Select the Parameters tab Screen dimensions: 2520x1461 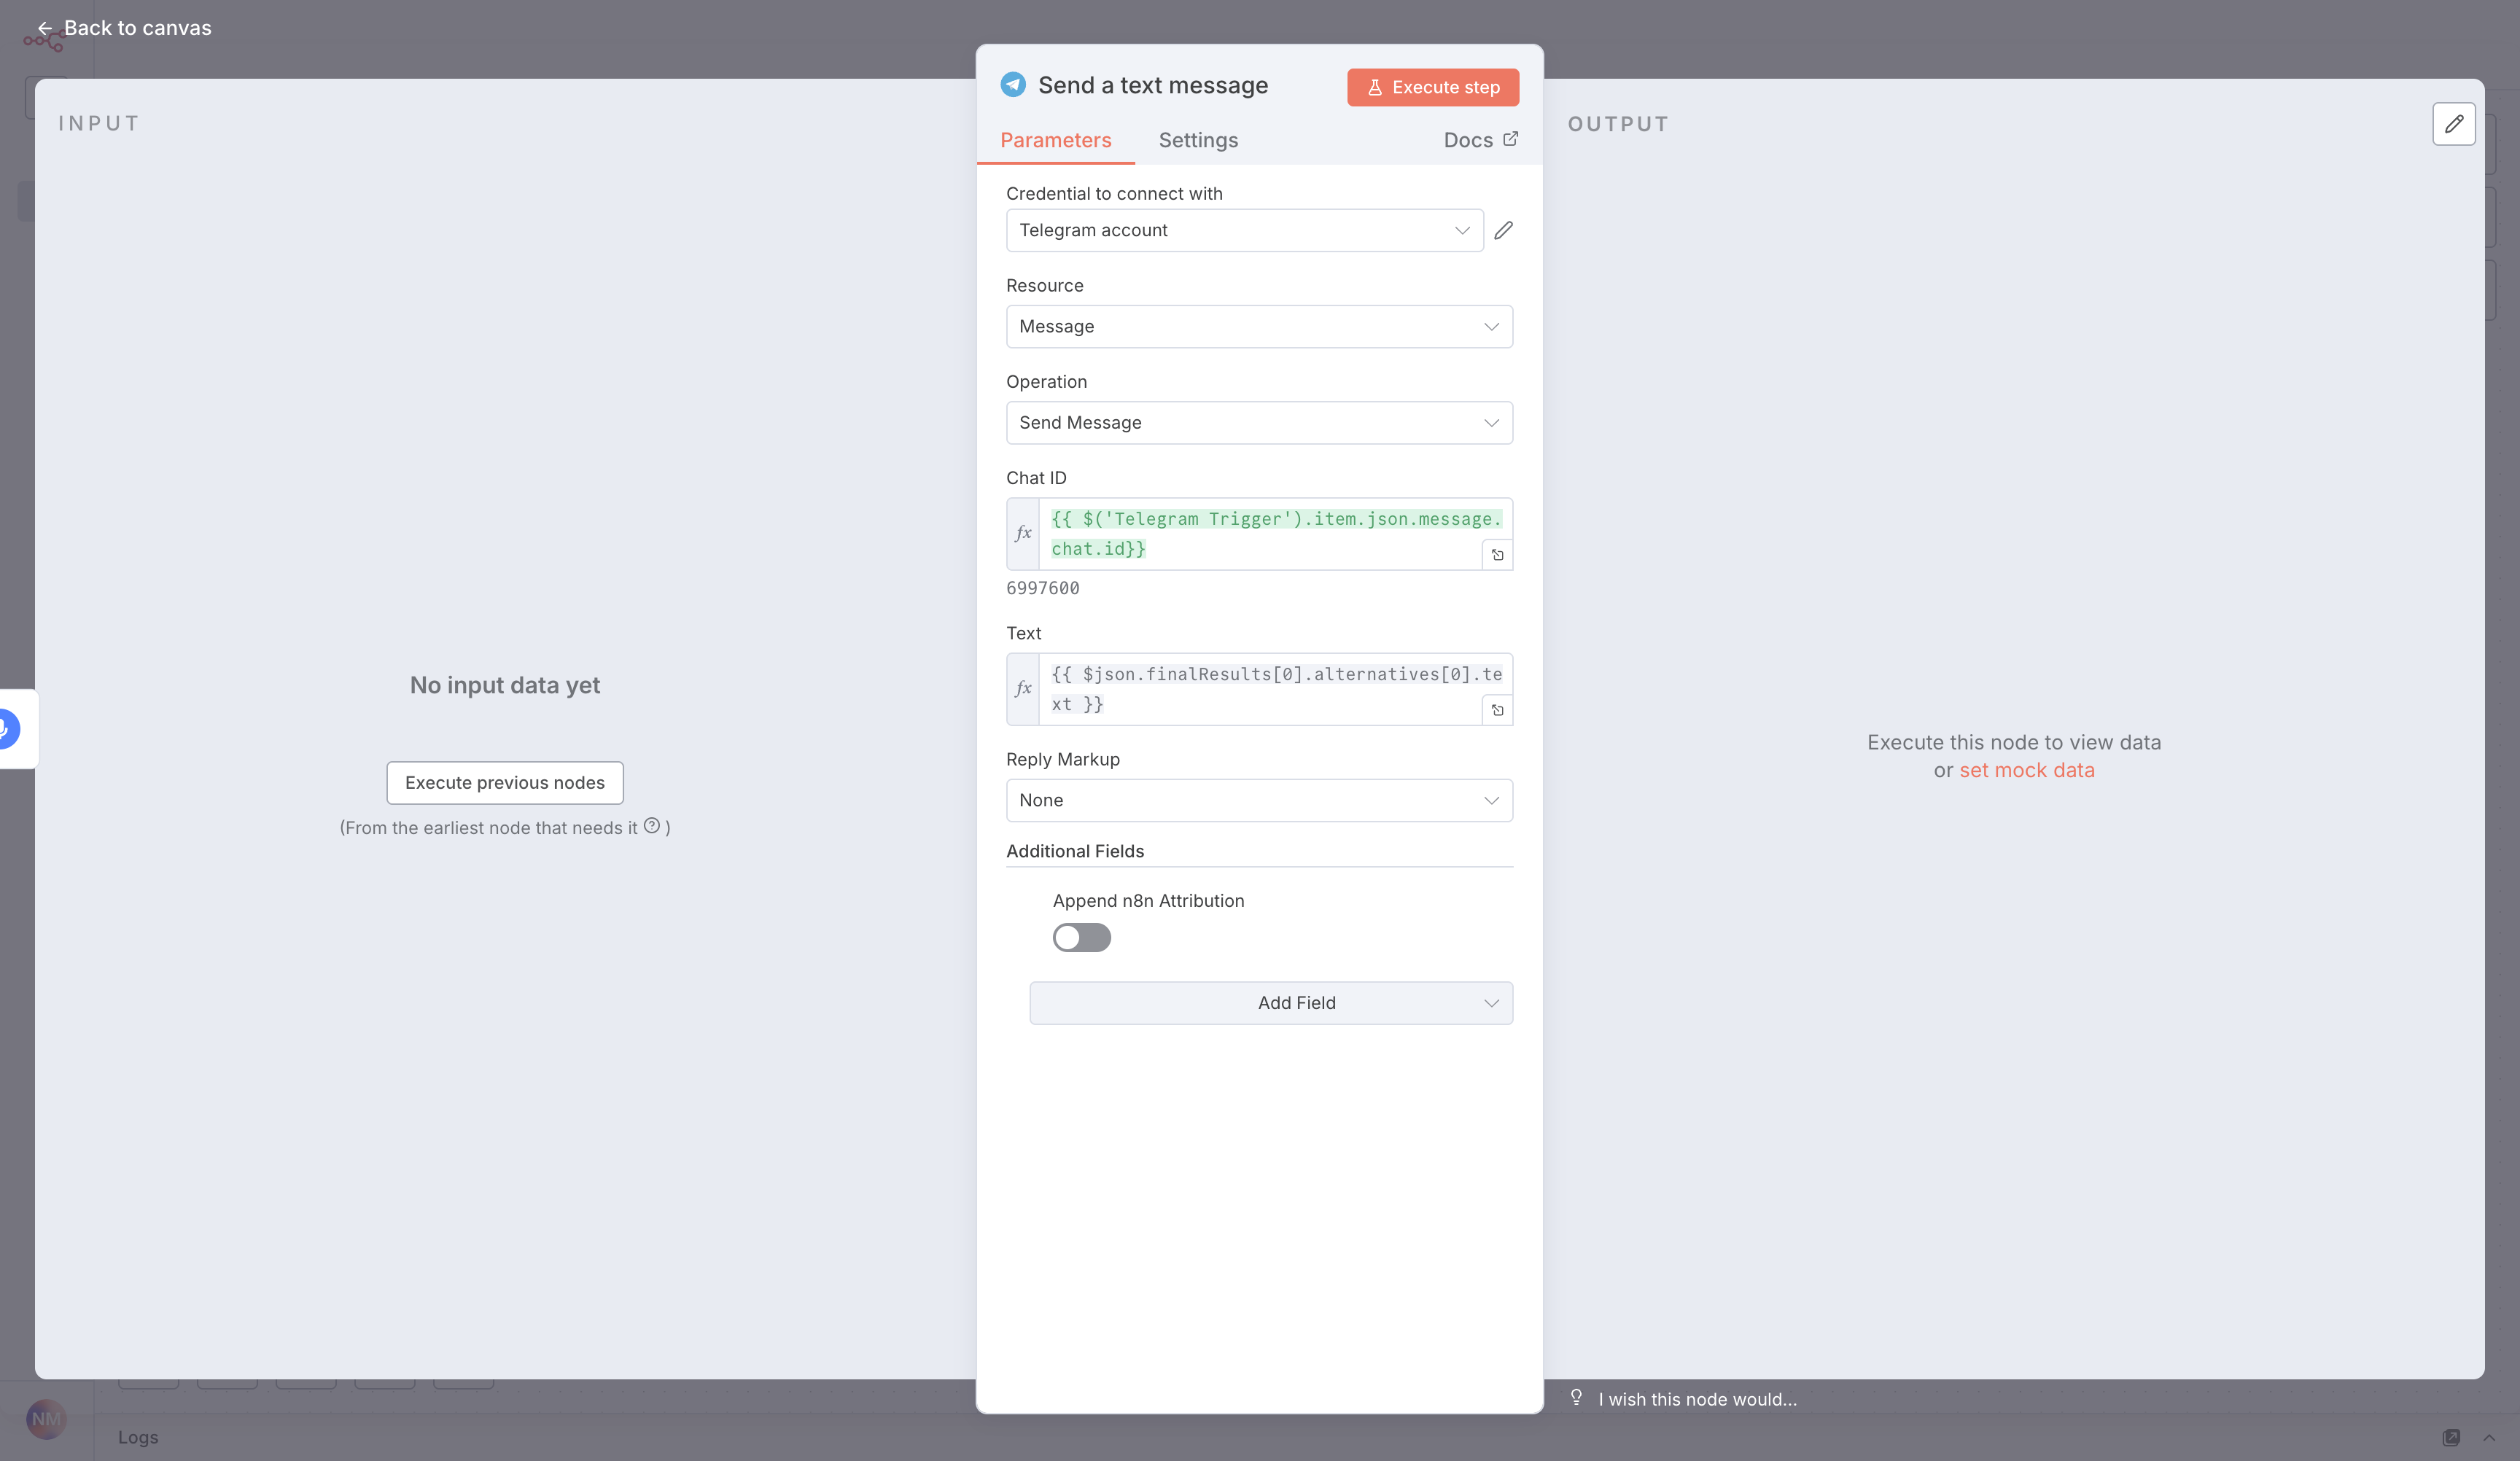(x=1055, y=140)
